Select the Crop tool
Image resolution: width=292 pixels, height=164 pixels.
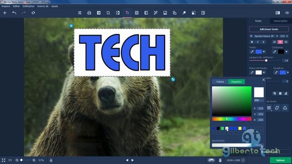point(108,13)
